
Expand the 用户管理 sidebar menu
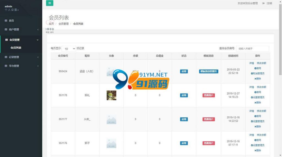click(x=21, y=29)
